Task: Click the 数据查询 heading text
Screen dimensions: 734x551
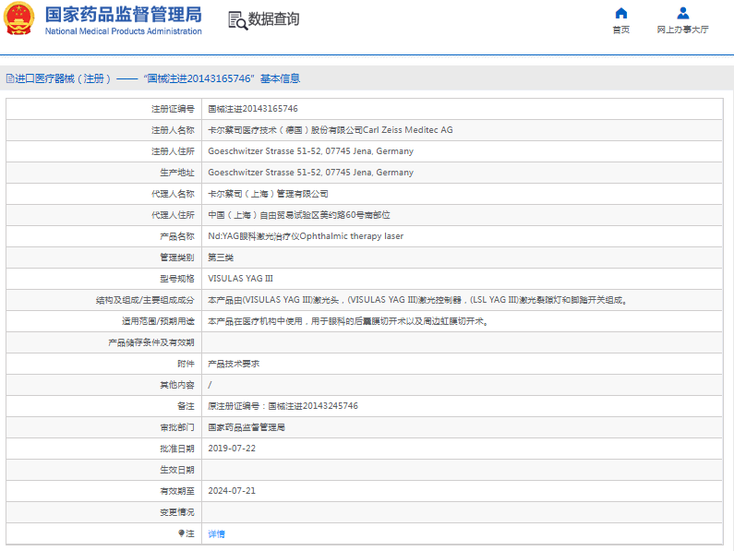Action: (274, 19)
